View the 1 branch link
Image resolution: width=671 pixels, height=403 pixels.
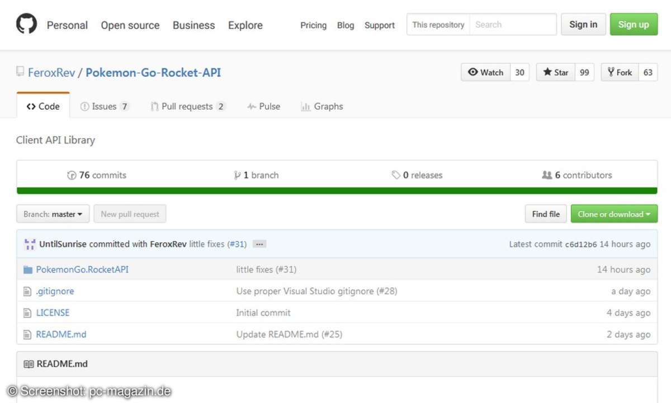[x=256, y=175]
